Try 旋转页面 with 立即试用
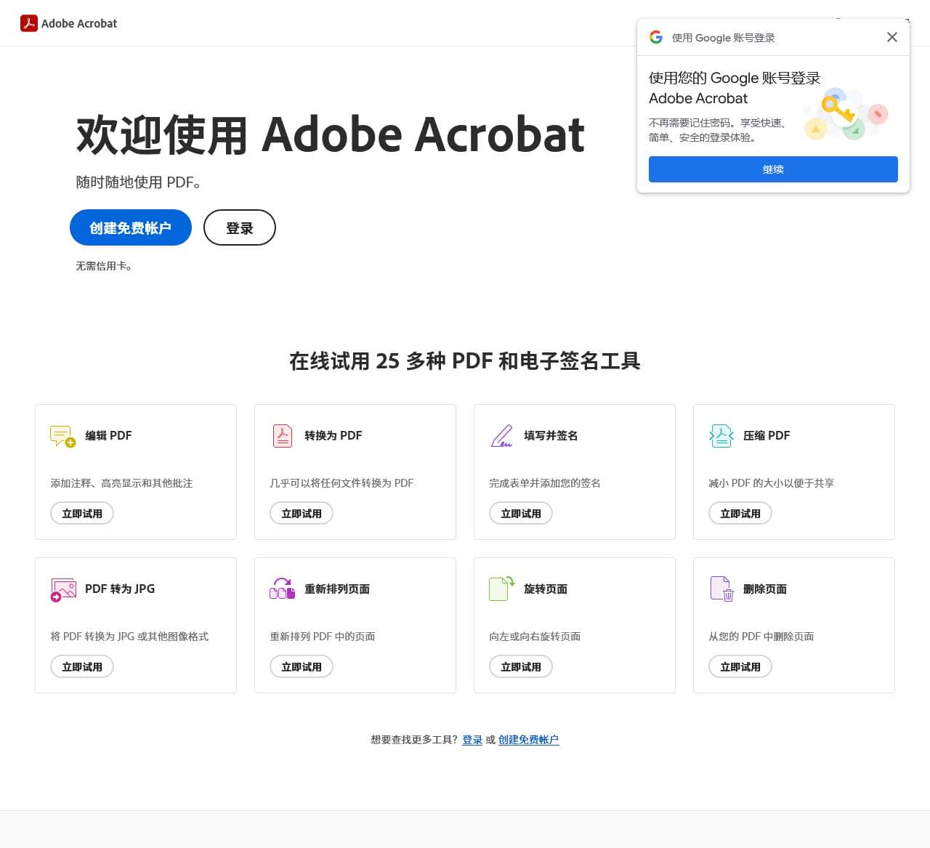This screenshot has height=848, width=930. point(521,666)
